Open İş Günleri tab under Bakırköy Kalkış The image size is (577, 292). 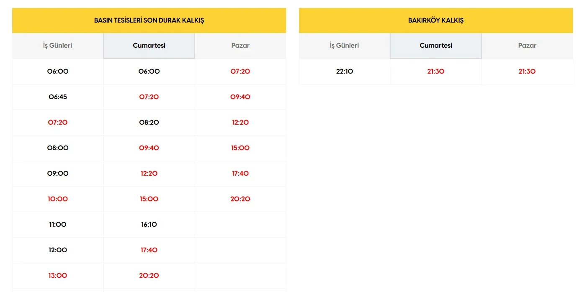tap(344, 46)
